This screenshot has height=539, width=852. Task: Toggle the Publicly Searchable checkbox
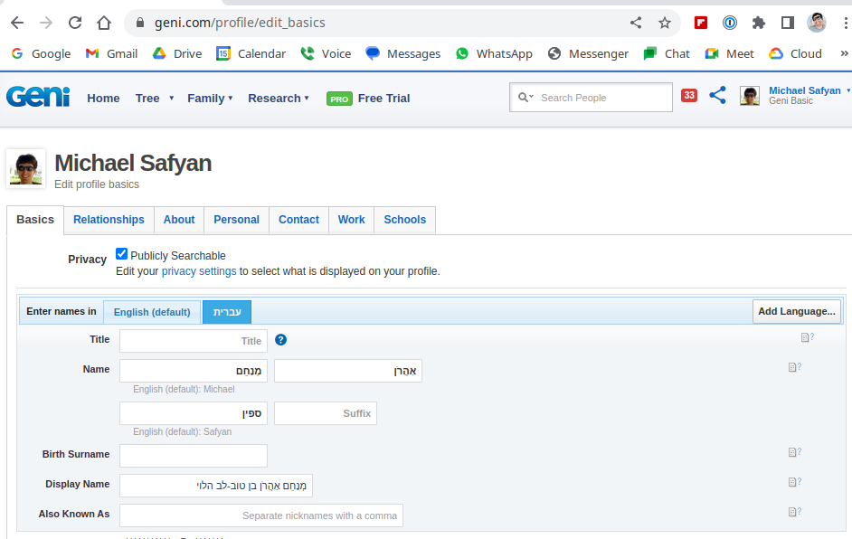(x=122, y=254)
